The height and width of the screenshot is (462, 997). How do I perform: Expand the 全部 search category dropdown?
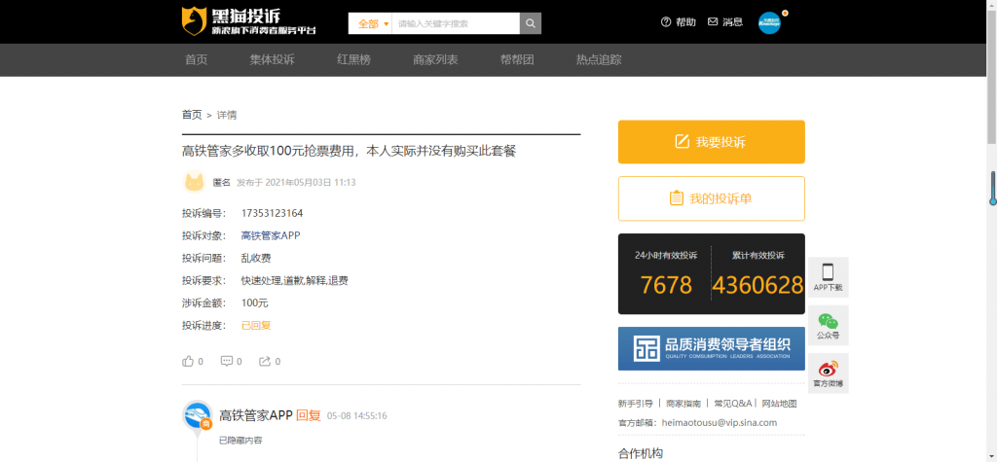(x=371, y=23)
